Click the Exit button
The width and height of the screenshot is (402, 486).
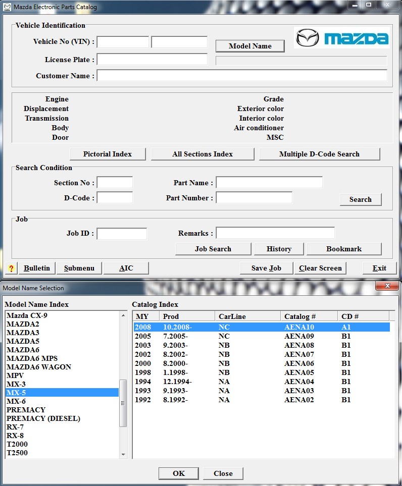coord(379,268)
